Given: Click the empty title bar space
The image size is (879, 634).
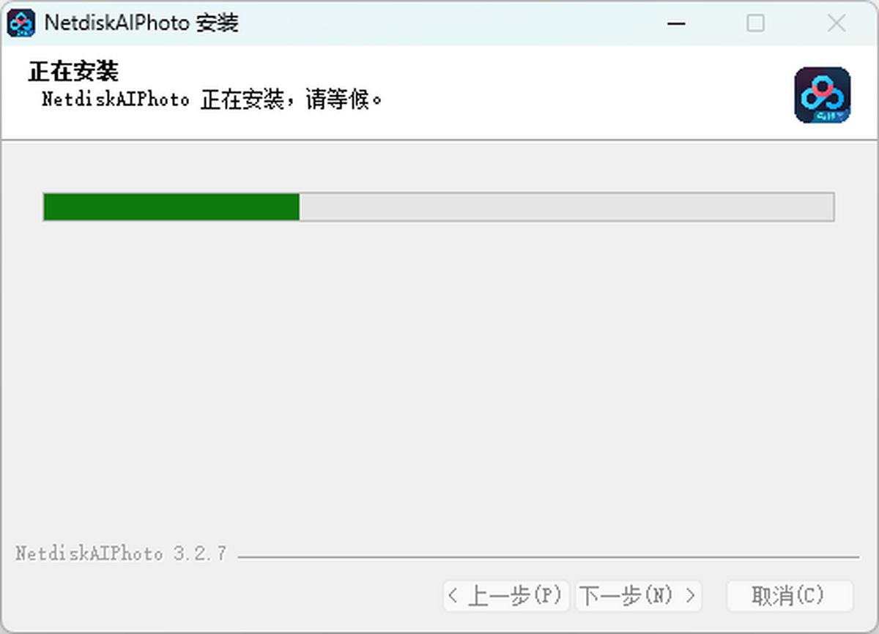Looking at the screenshot, I should click(447, 23).
